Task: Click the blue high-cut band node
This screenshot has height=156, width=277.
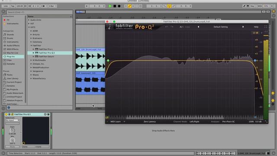Action: click(255, 61)
